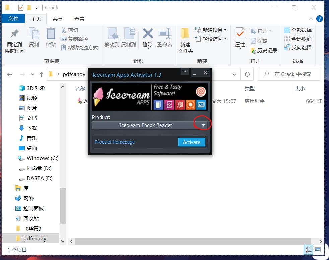Click Pin to Quick Access (固定到快速访问) icon

pyautogui.click(x=14, y=34)
